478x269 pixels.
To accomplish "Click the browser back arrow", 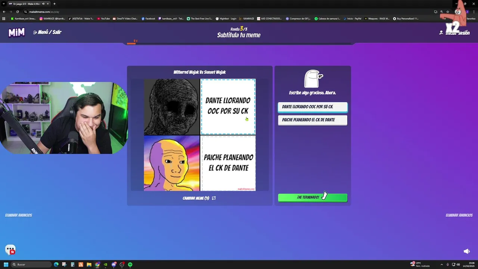I will coord(4,12).
